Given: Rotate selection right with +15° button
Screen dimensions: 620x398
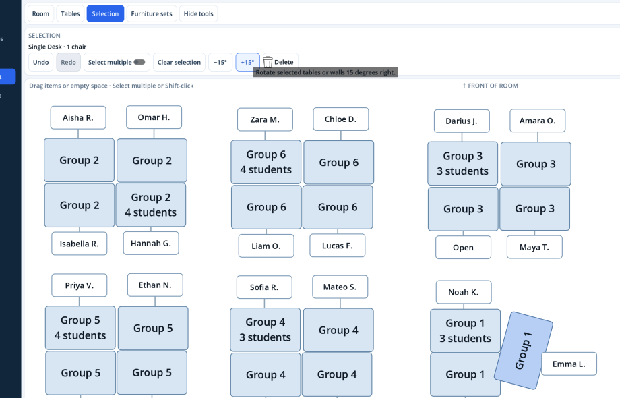Looking at the screenshot, I should 247,62.
